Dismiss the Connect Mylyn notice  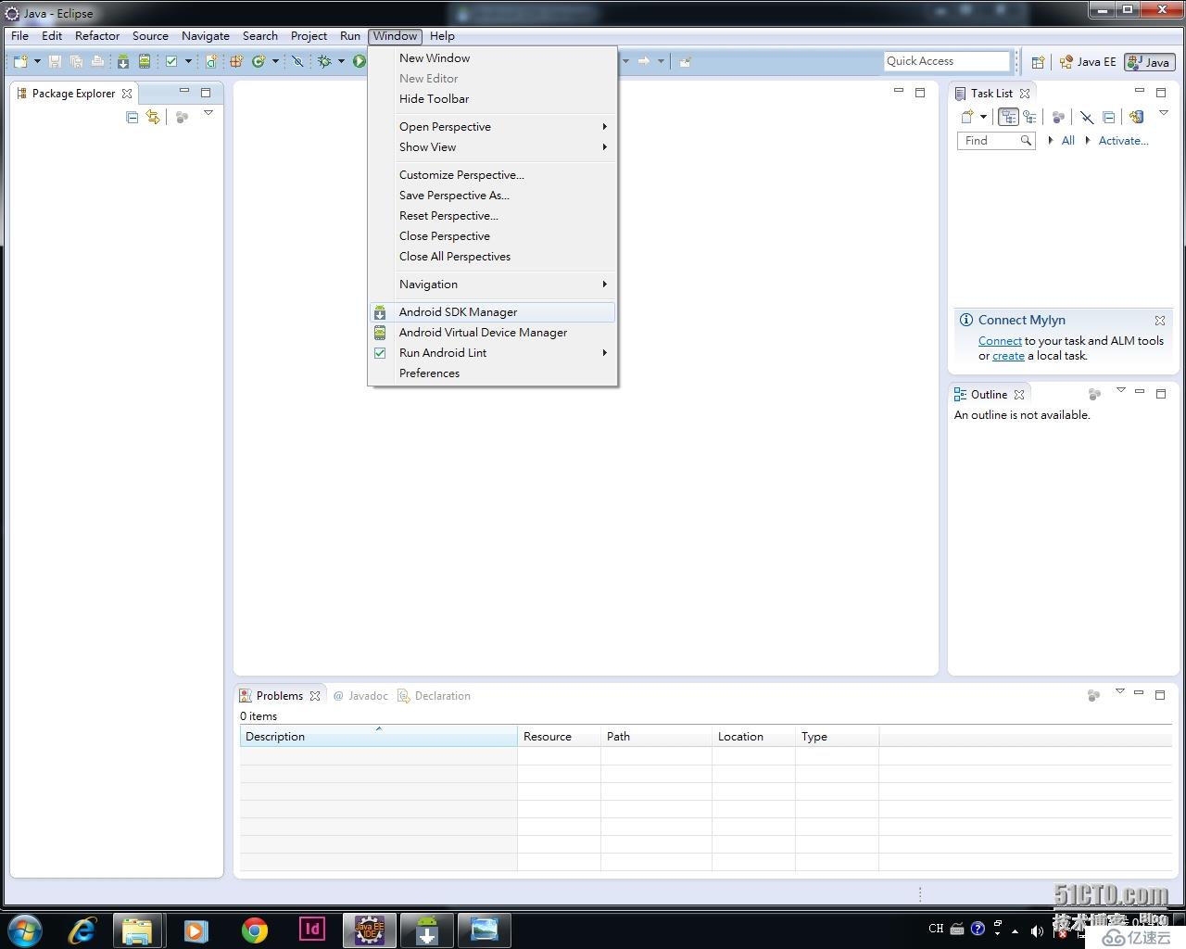1160,321
